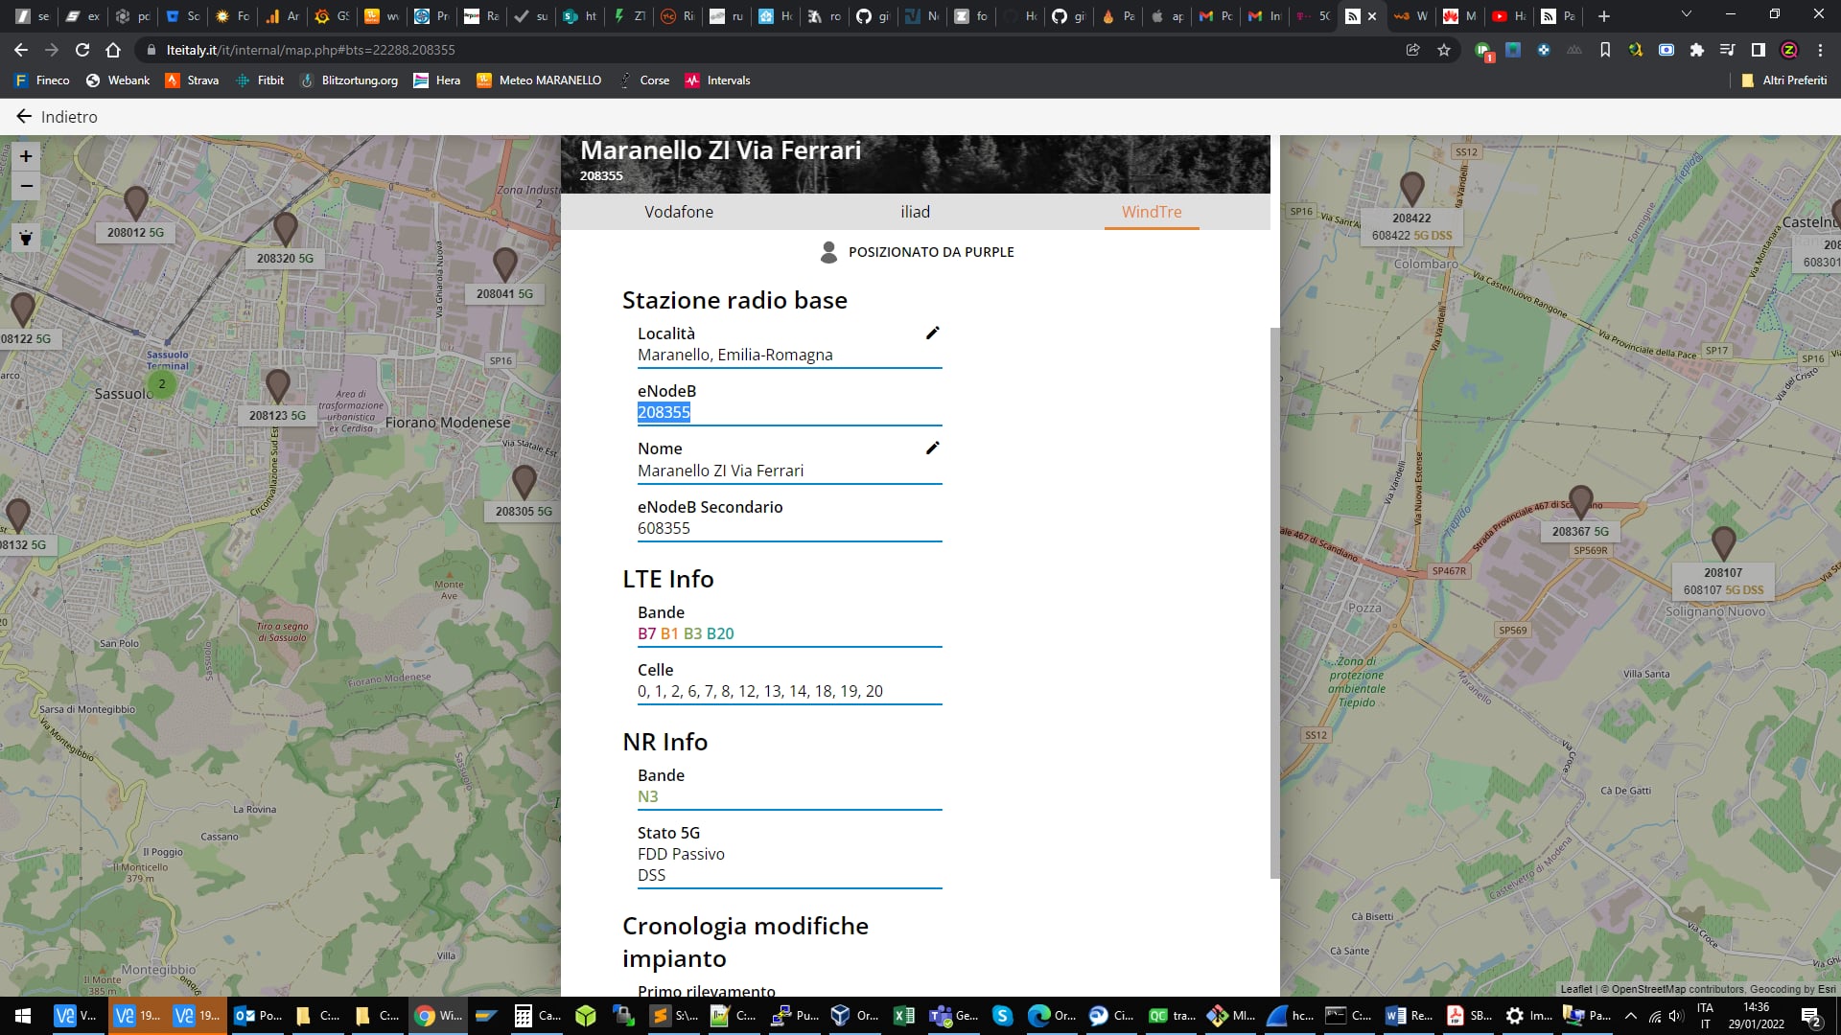Zoom out on the left map
The width and height of the screenshot is (1841, 1035).
click(x=26, y=186)
